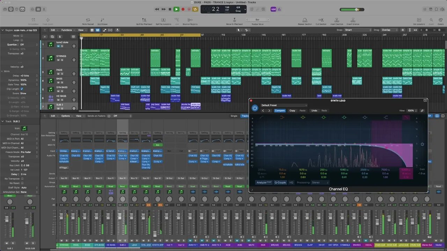Click the Cut Section toolbar icon
This screenshot has width=447, height=251.
(321, 21)
